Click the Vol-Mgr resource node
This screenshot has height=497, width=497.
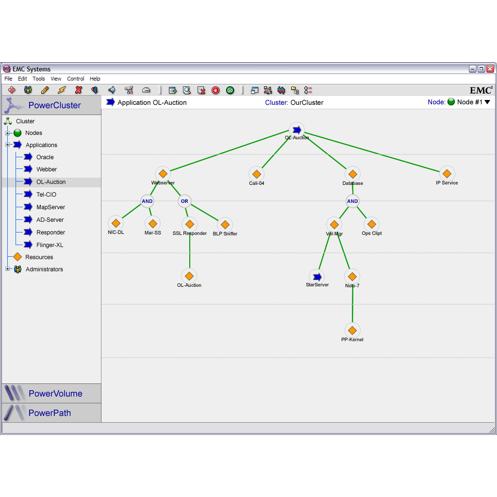pyautogui.click(x=334, y=225)
